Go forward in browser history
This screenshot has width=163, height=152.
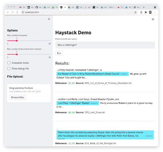tap(12, 12)
